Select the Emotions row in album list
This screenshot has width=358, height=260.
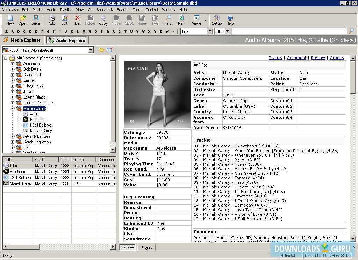pyautogui.click(x=59, y=172)
